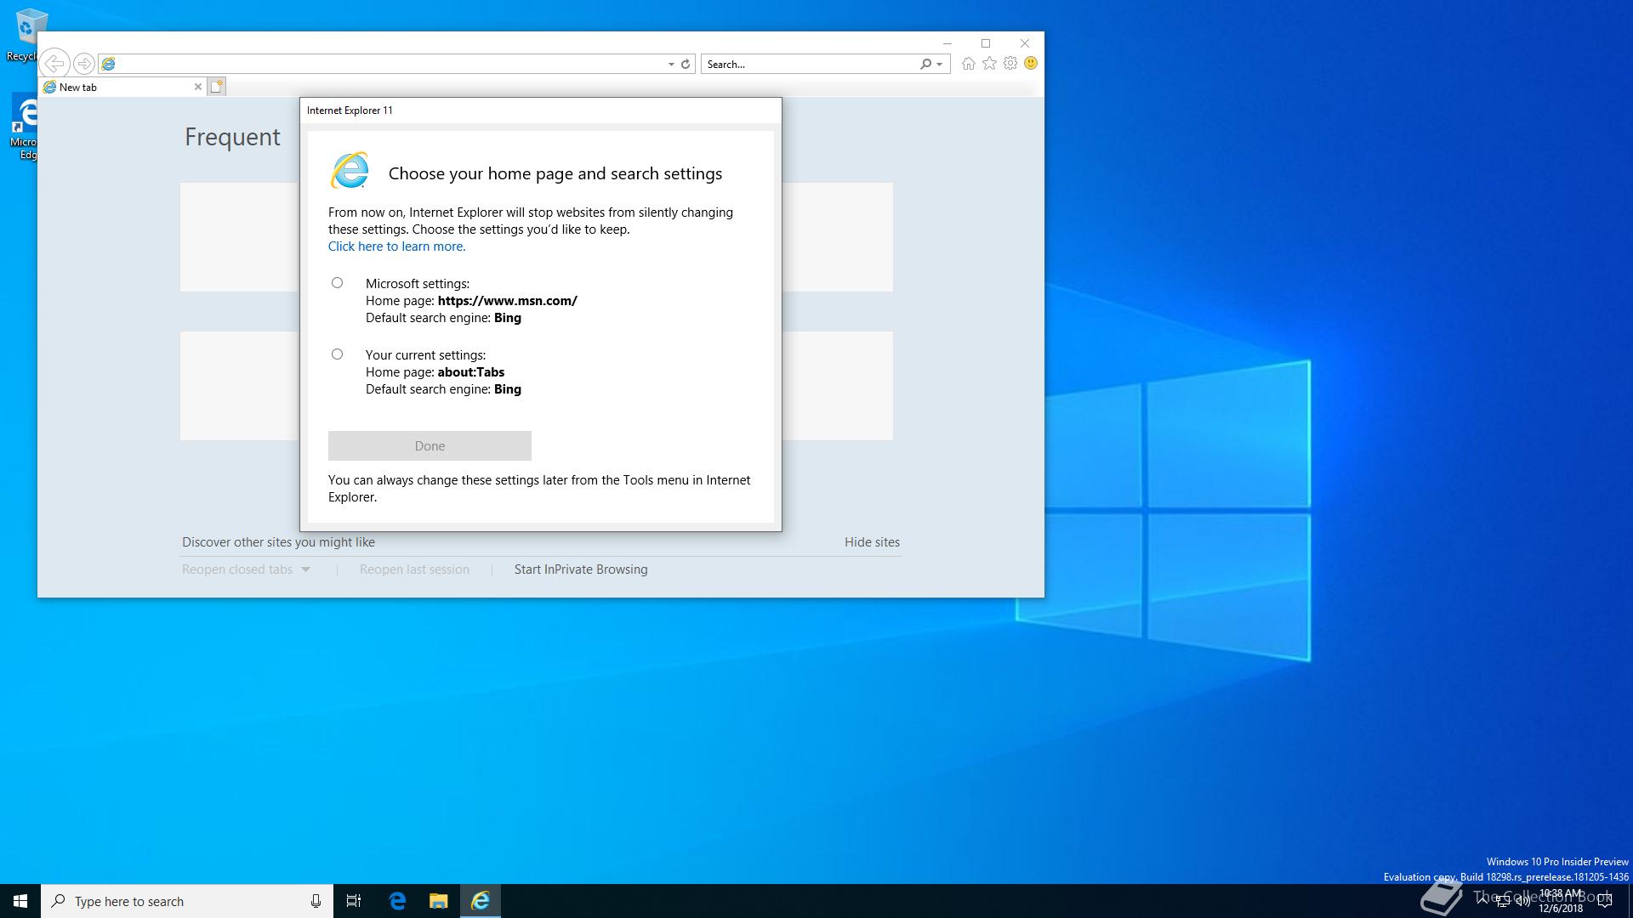Click the Internet Explorer taskbar icon
This screenshot has width=1633, height=918.
point(481,901)
